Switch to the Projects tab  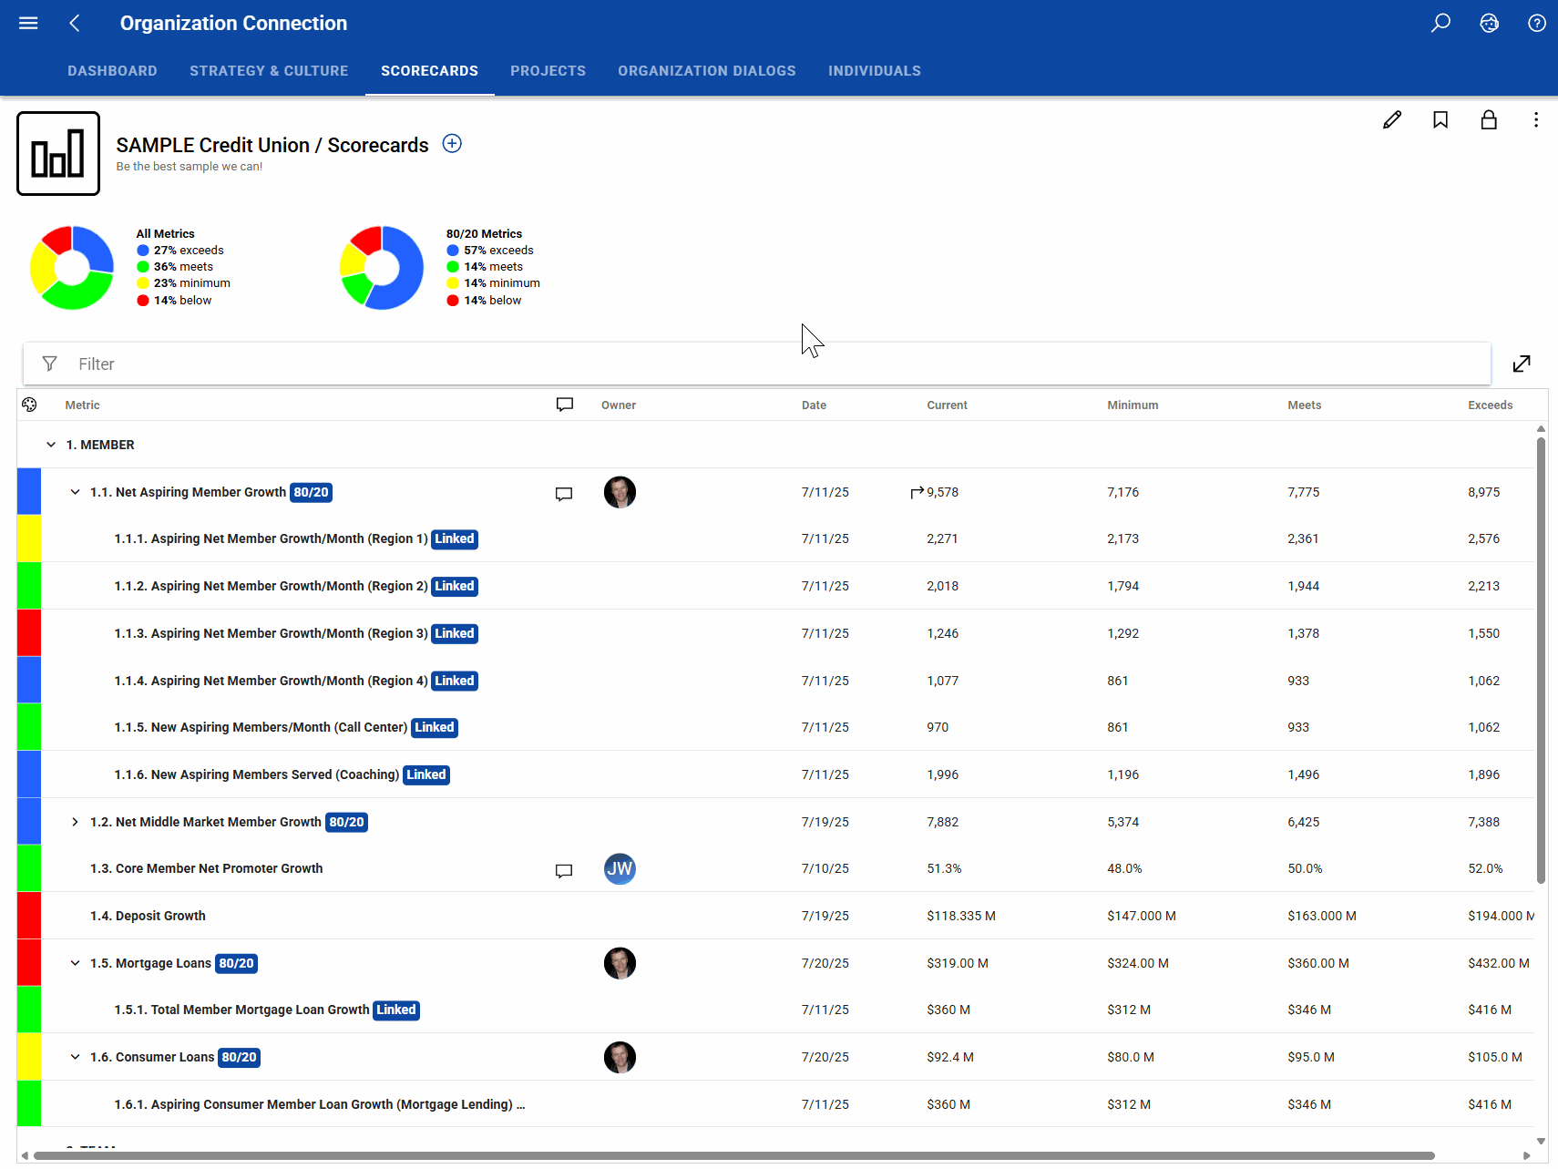point(548,71)
